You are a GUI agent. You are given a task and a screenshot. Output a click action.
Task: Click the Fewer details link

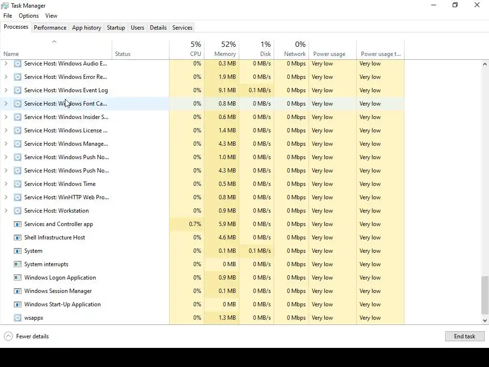[x=32, y=336]
